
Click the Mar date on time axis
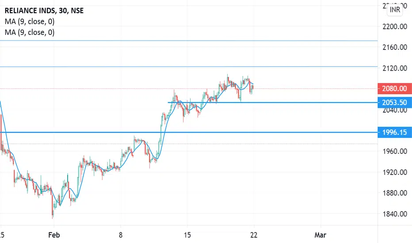pos(320,235)
